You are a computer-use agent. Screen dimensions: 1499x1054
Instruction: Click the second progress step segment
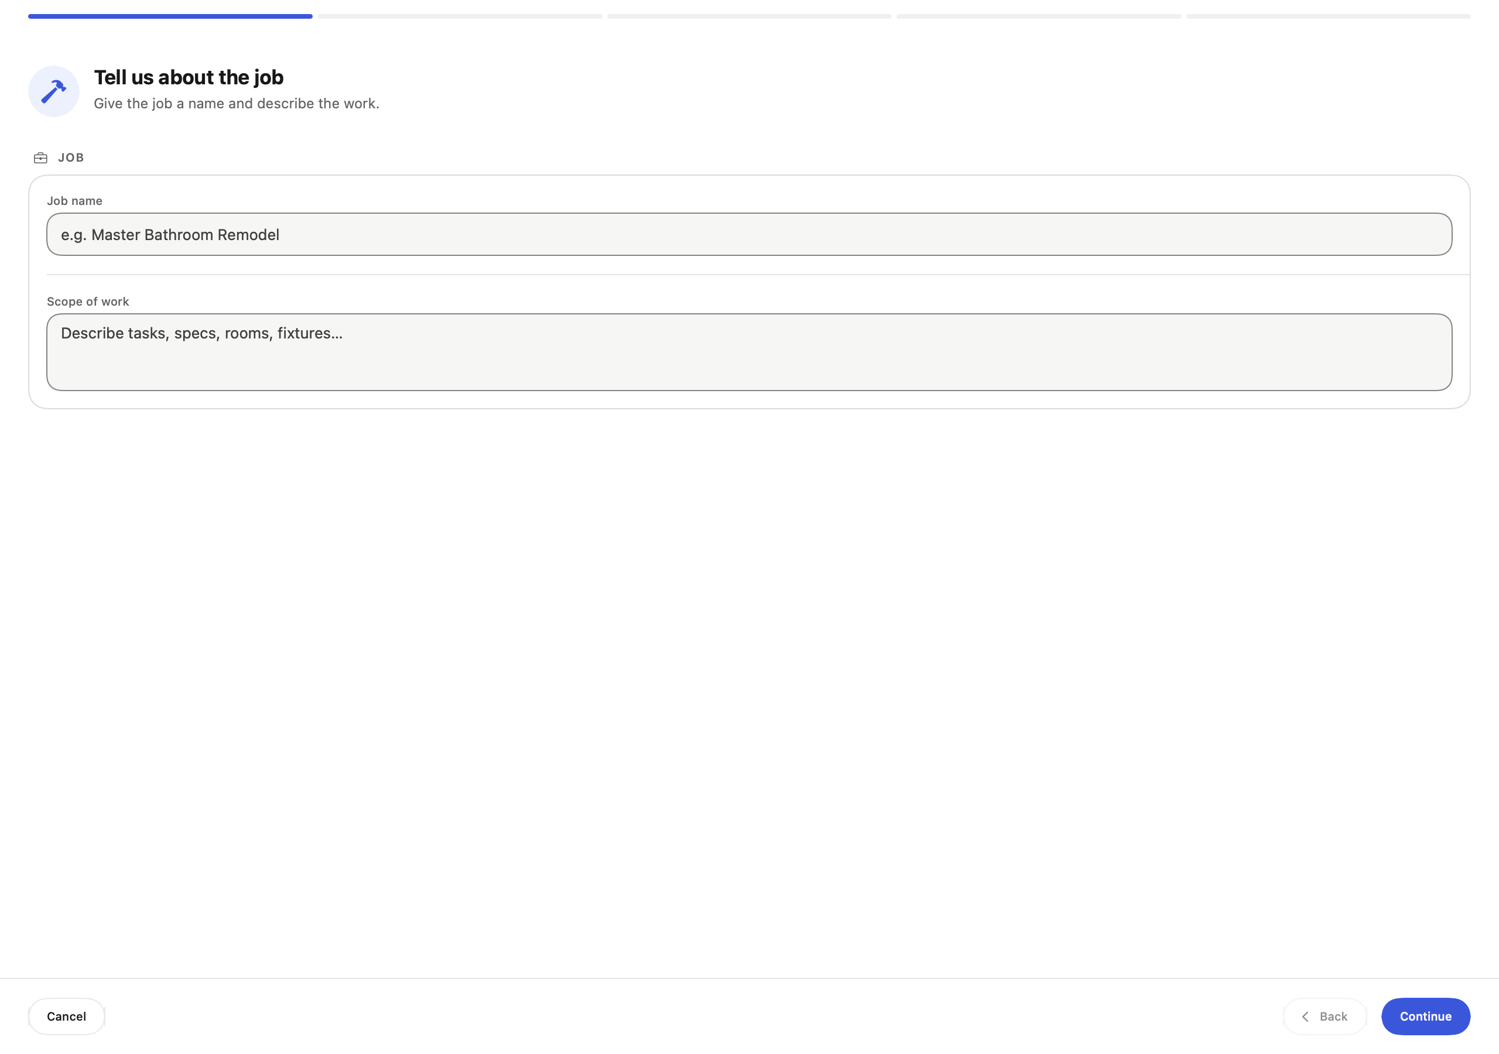[x=460, y=16]
